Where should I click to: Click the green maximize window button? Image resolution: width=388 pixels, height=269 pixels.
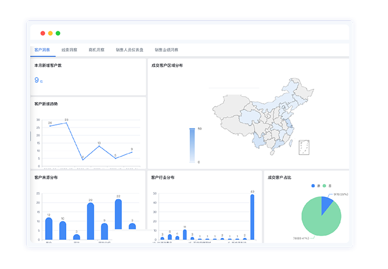coord(58,33)
